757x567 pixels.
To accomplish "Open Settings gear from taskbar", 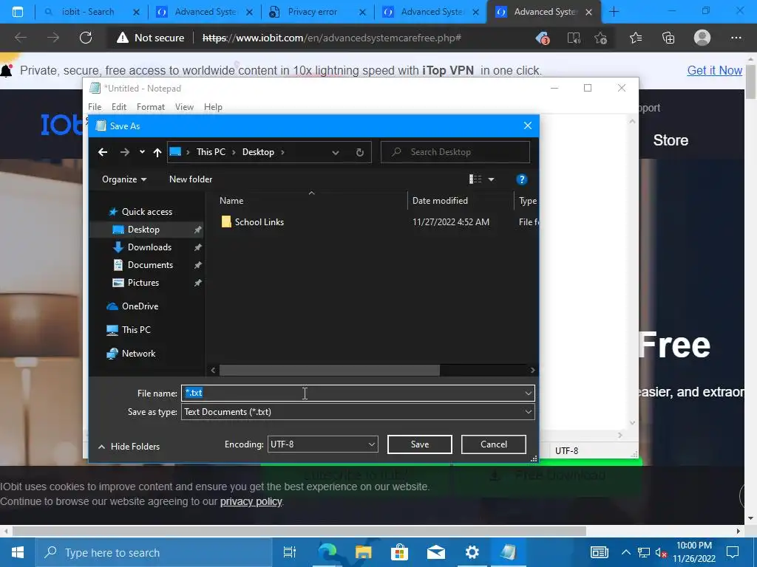I will 472,552.
